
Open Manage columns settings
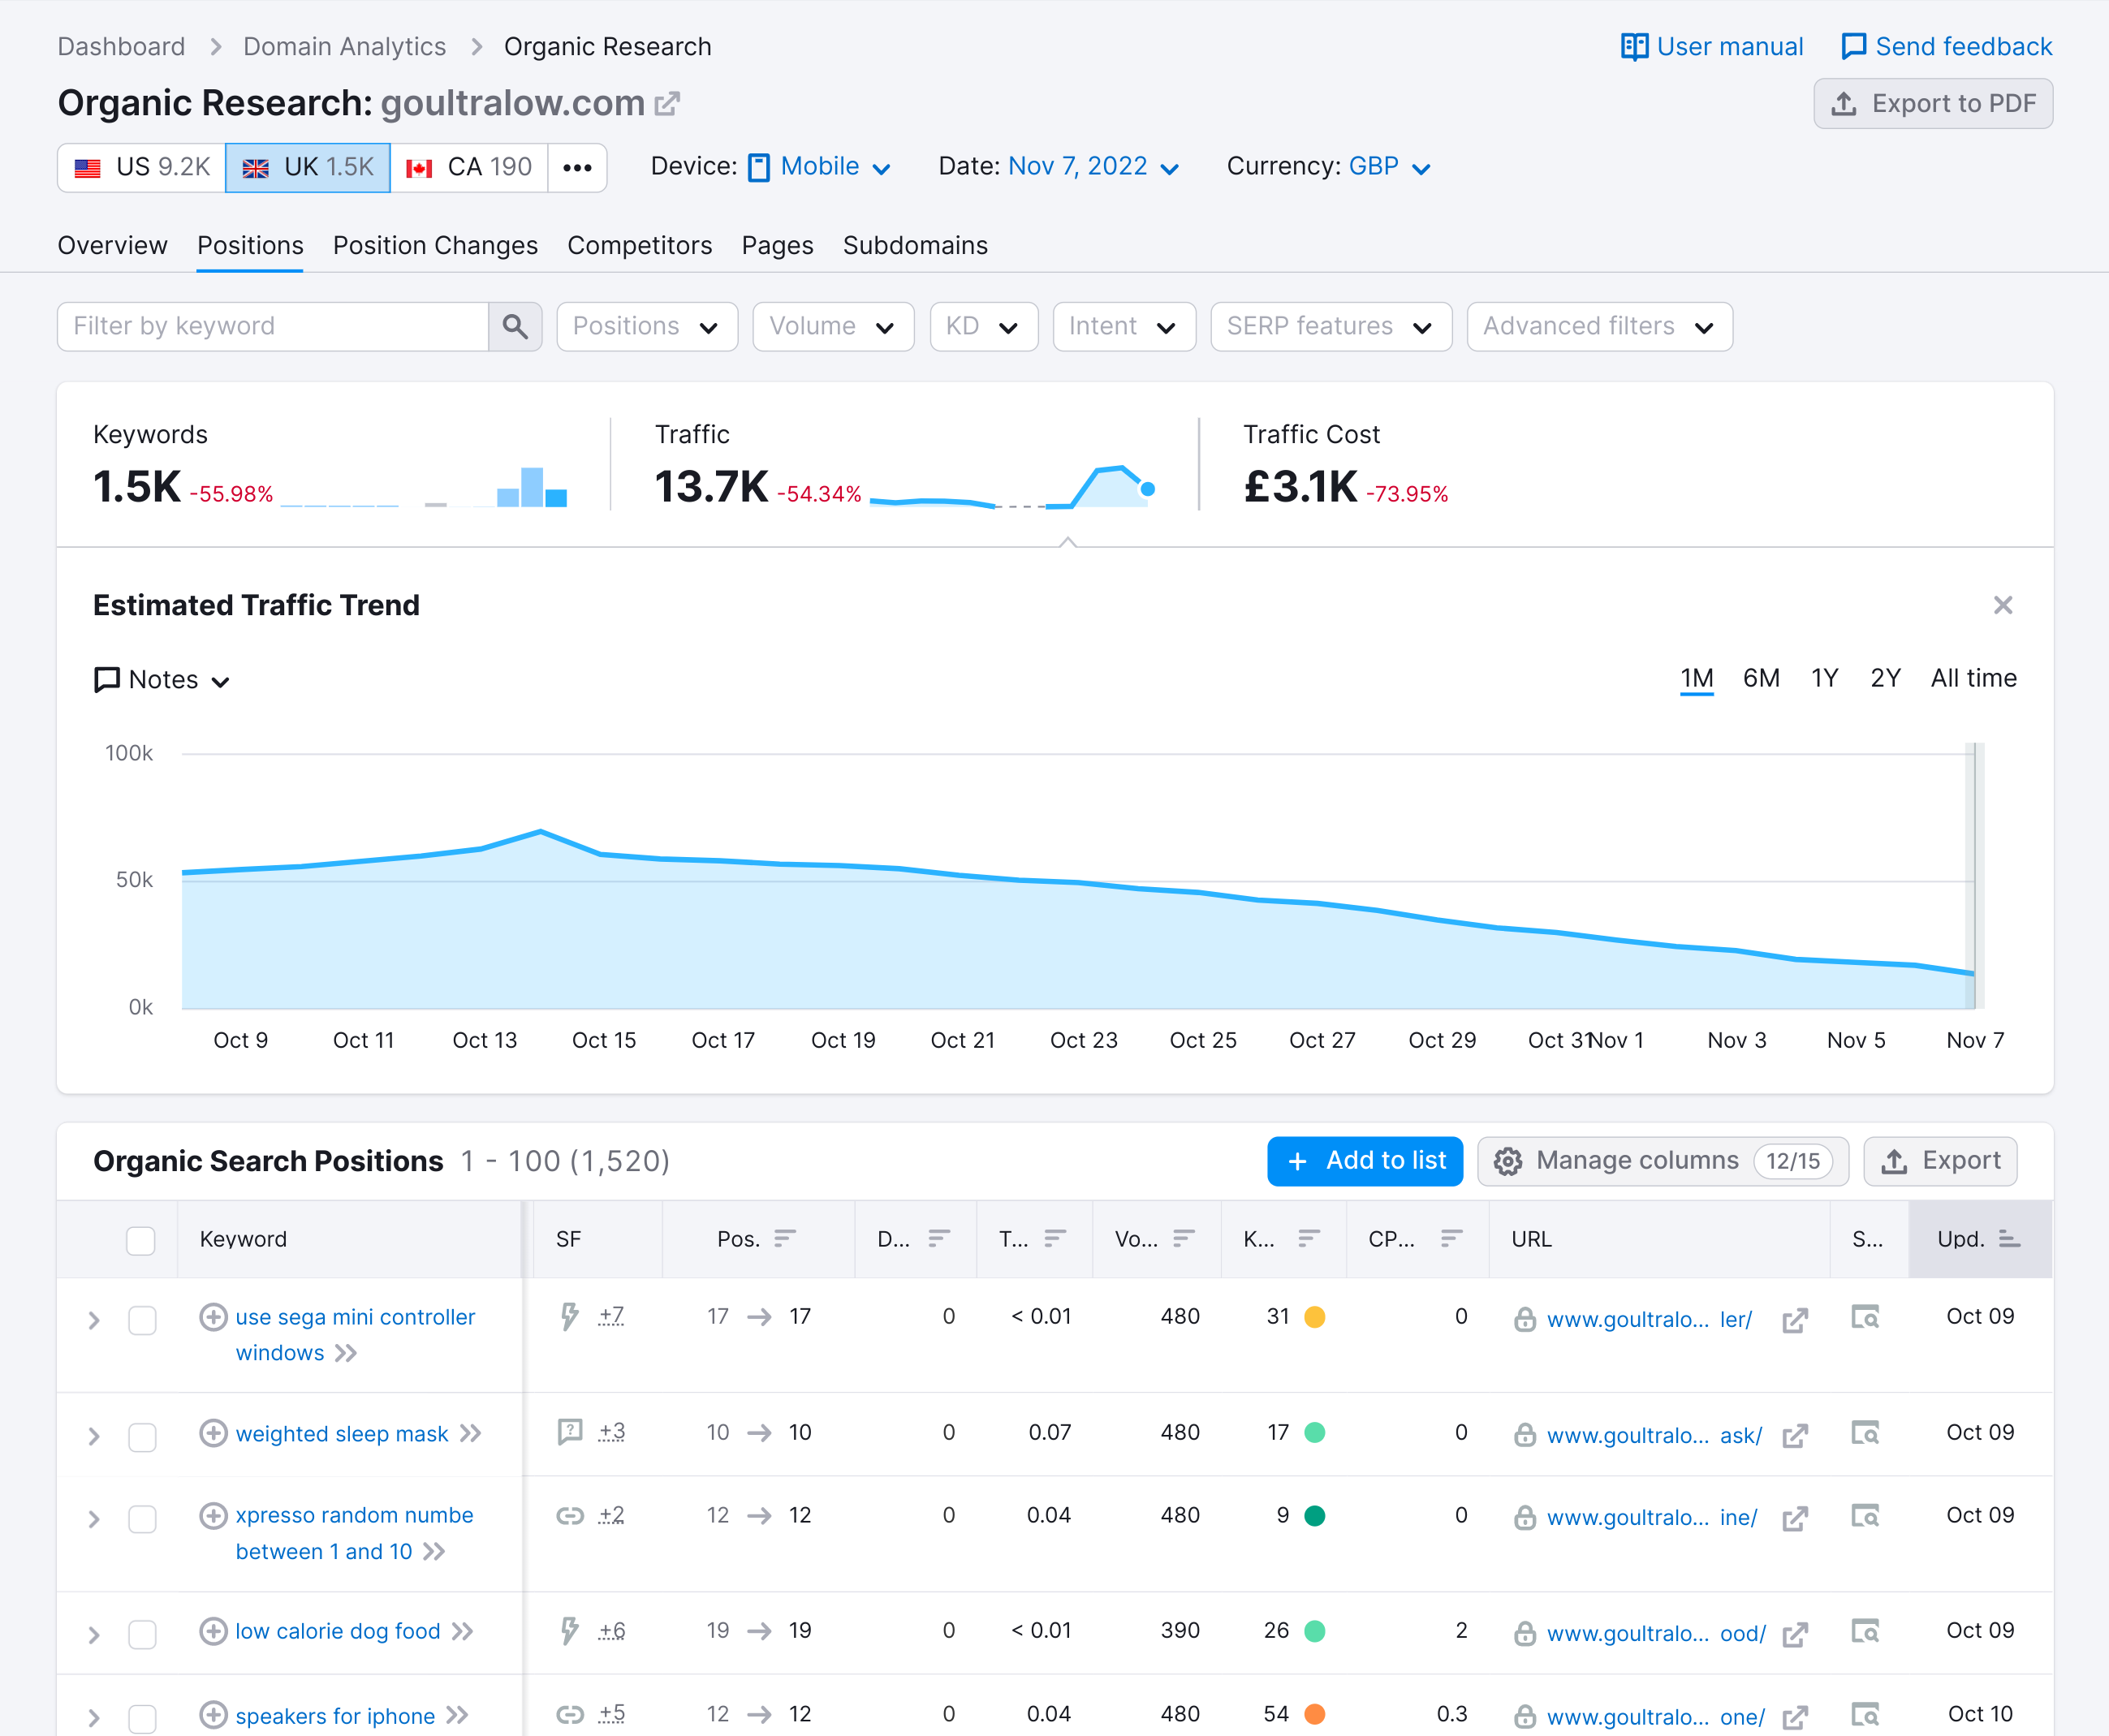point(1662,1161)
